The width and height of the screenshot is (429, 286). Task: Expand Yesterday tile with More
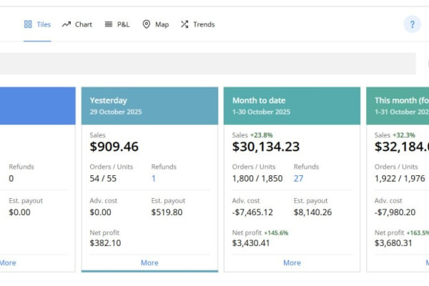point(149,262)
